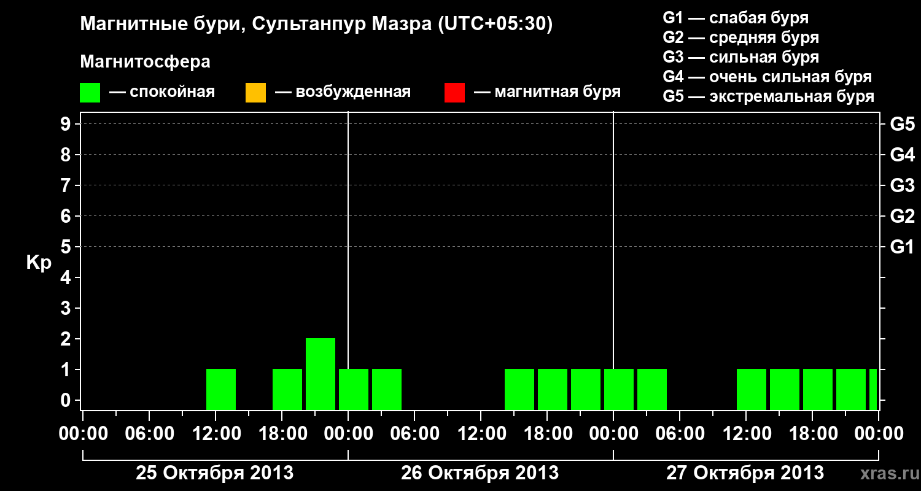Click the '— магнитная буря' legend label
The height and width of the screenshot is (491, 921).
(548, 93)
